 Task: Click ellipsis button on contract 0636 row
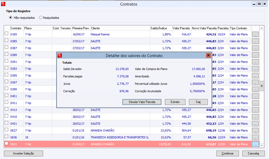click(x=255, y=137)
